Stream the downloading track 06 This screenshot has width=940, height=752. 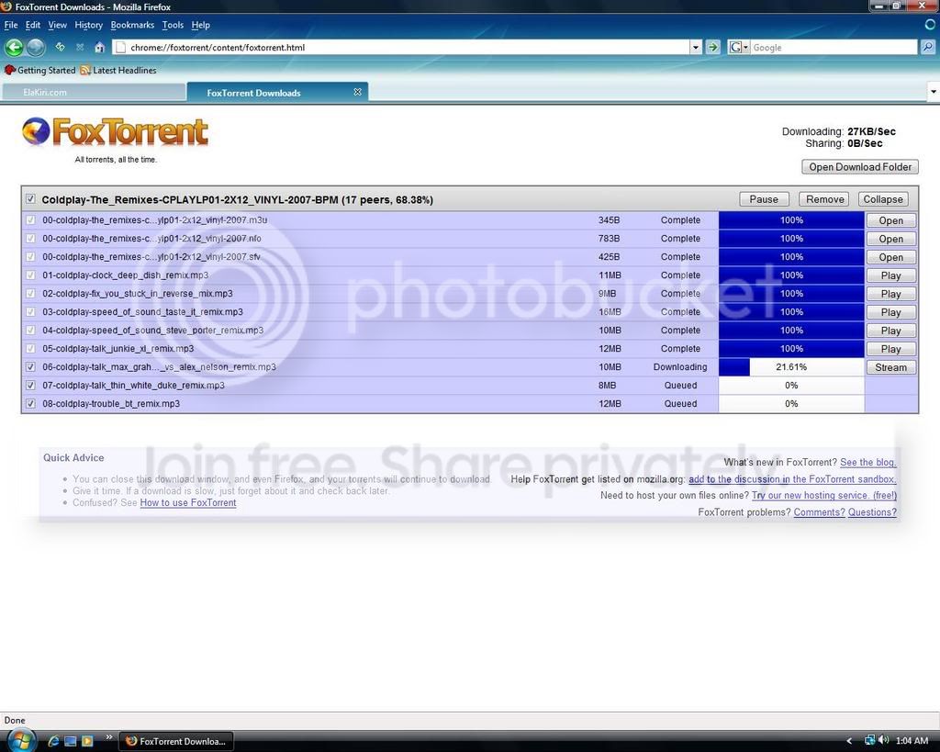click(890, 367)
